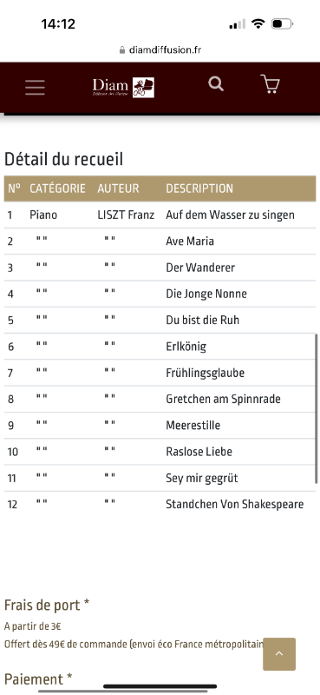Open the hamburger menu
This screenshot has height=695, width=320.
(35, 88)
